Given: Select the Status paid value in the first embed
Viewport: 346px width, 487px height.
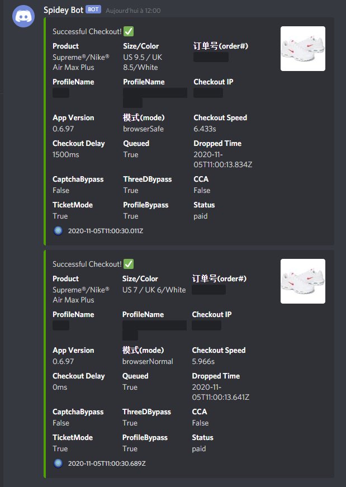Looking at the screenshot, I should 200,216.
